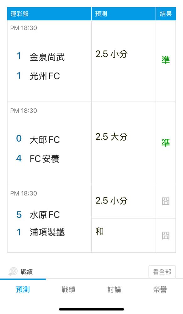Select the 浦項製鐵 team name
183x314 pixels.
point(47,232)
